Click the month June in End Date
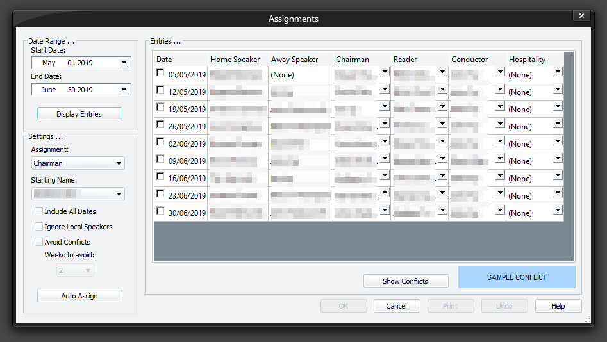This screenshot has width=607, height=342. pyautogui.click(x=49, y=90)
